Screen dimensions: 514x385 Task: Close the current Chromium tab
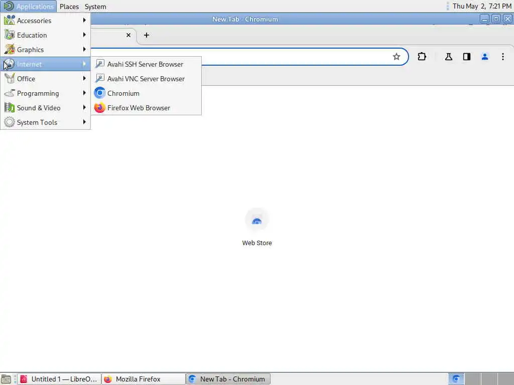[x=128, y=35]
